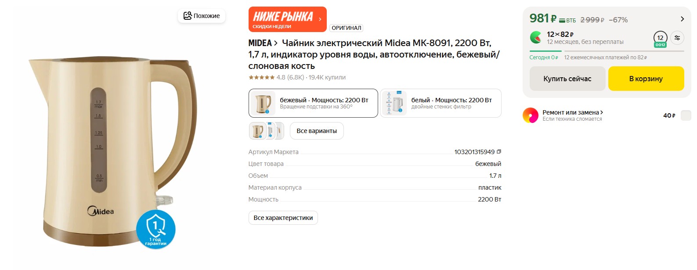Open Все характеристики specifications
697x270 pixels.
coord(283,218)
